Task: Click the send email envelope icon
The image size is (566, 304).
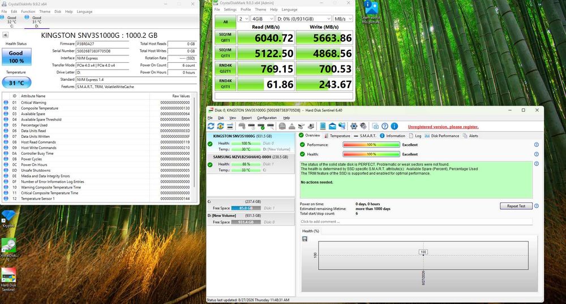Action: point(332,126)
